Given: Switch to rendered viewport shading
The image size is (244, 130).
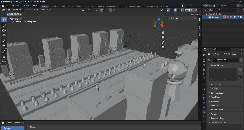Looking at the screenshot, I should (195, 10).
